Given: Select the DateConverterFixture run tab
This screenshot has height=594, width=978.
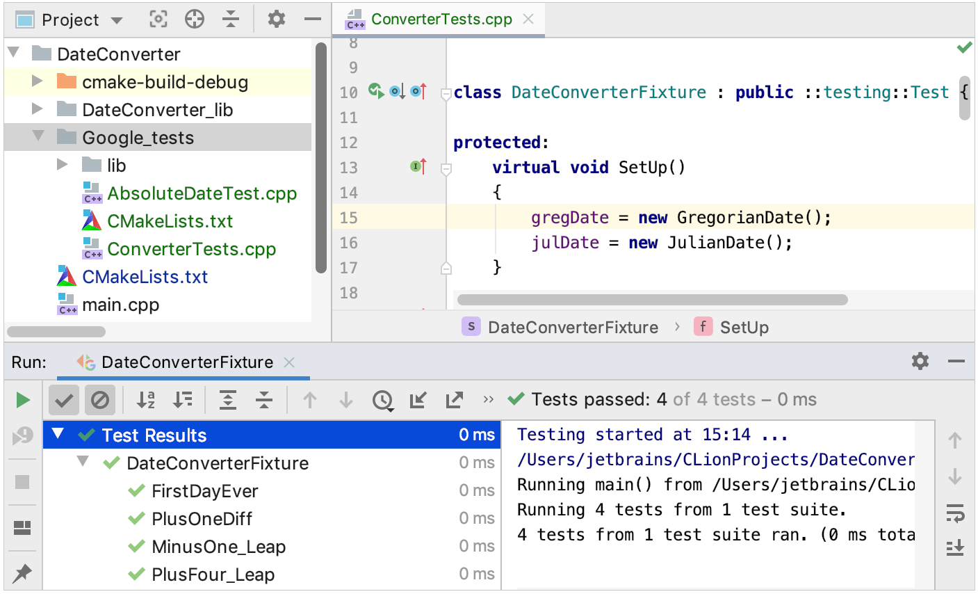Looking at the screenshot, I should click(187, 362).
